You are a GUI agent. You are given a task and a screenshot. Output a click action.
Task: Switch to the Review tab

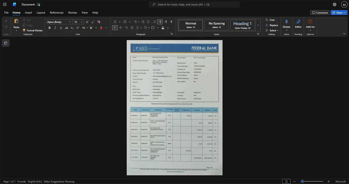pos(73,13)
